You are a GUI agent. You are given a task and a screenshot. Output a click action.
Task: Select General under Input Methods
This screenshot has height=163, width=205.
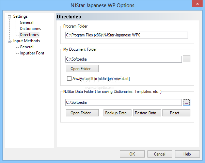(27, 47)
